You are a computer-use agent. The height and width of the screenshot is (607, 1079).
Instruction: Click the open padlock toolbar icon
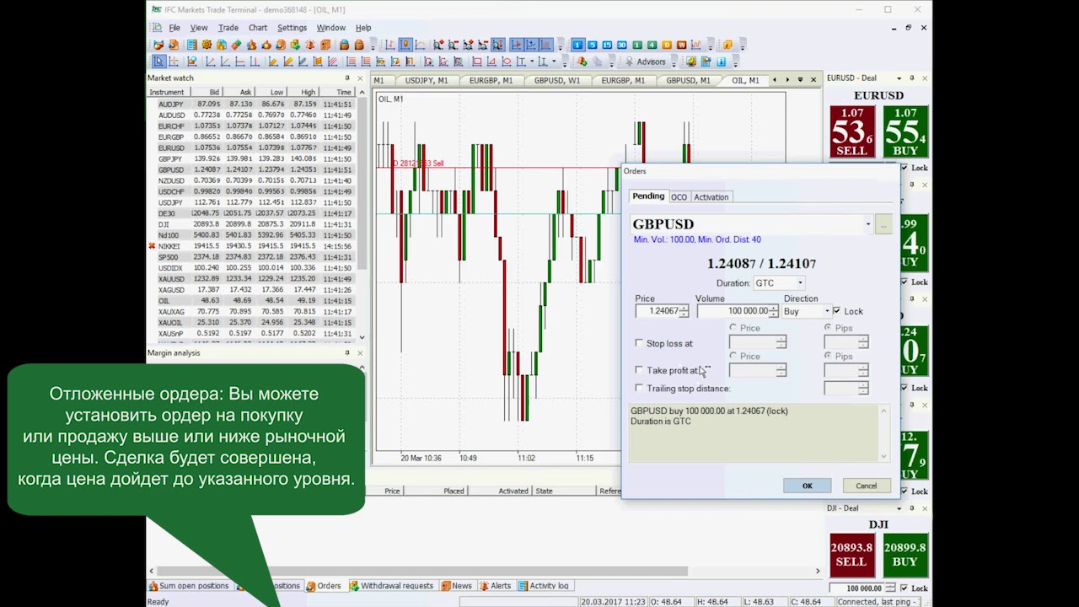[x=344, y=45]
